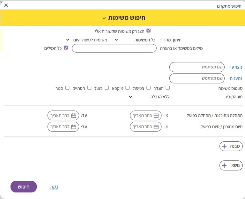Click plus icon on נושא button
245x199 pixels.
coord(224,166)
